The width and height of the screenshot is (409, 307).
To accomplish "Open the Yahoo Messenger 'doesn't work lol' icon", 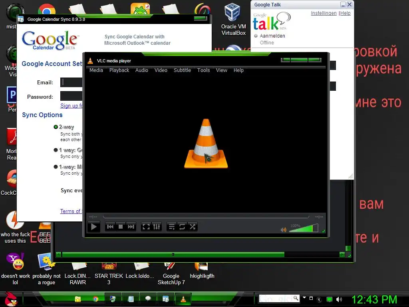I will coord(15,269).
